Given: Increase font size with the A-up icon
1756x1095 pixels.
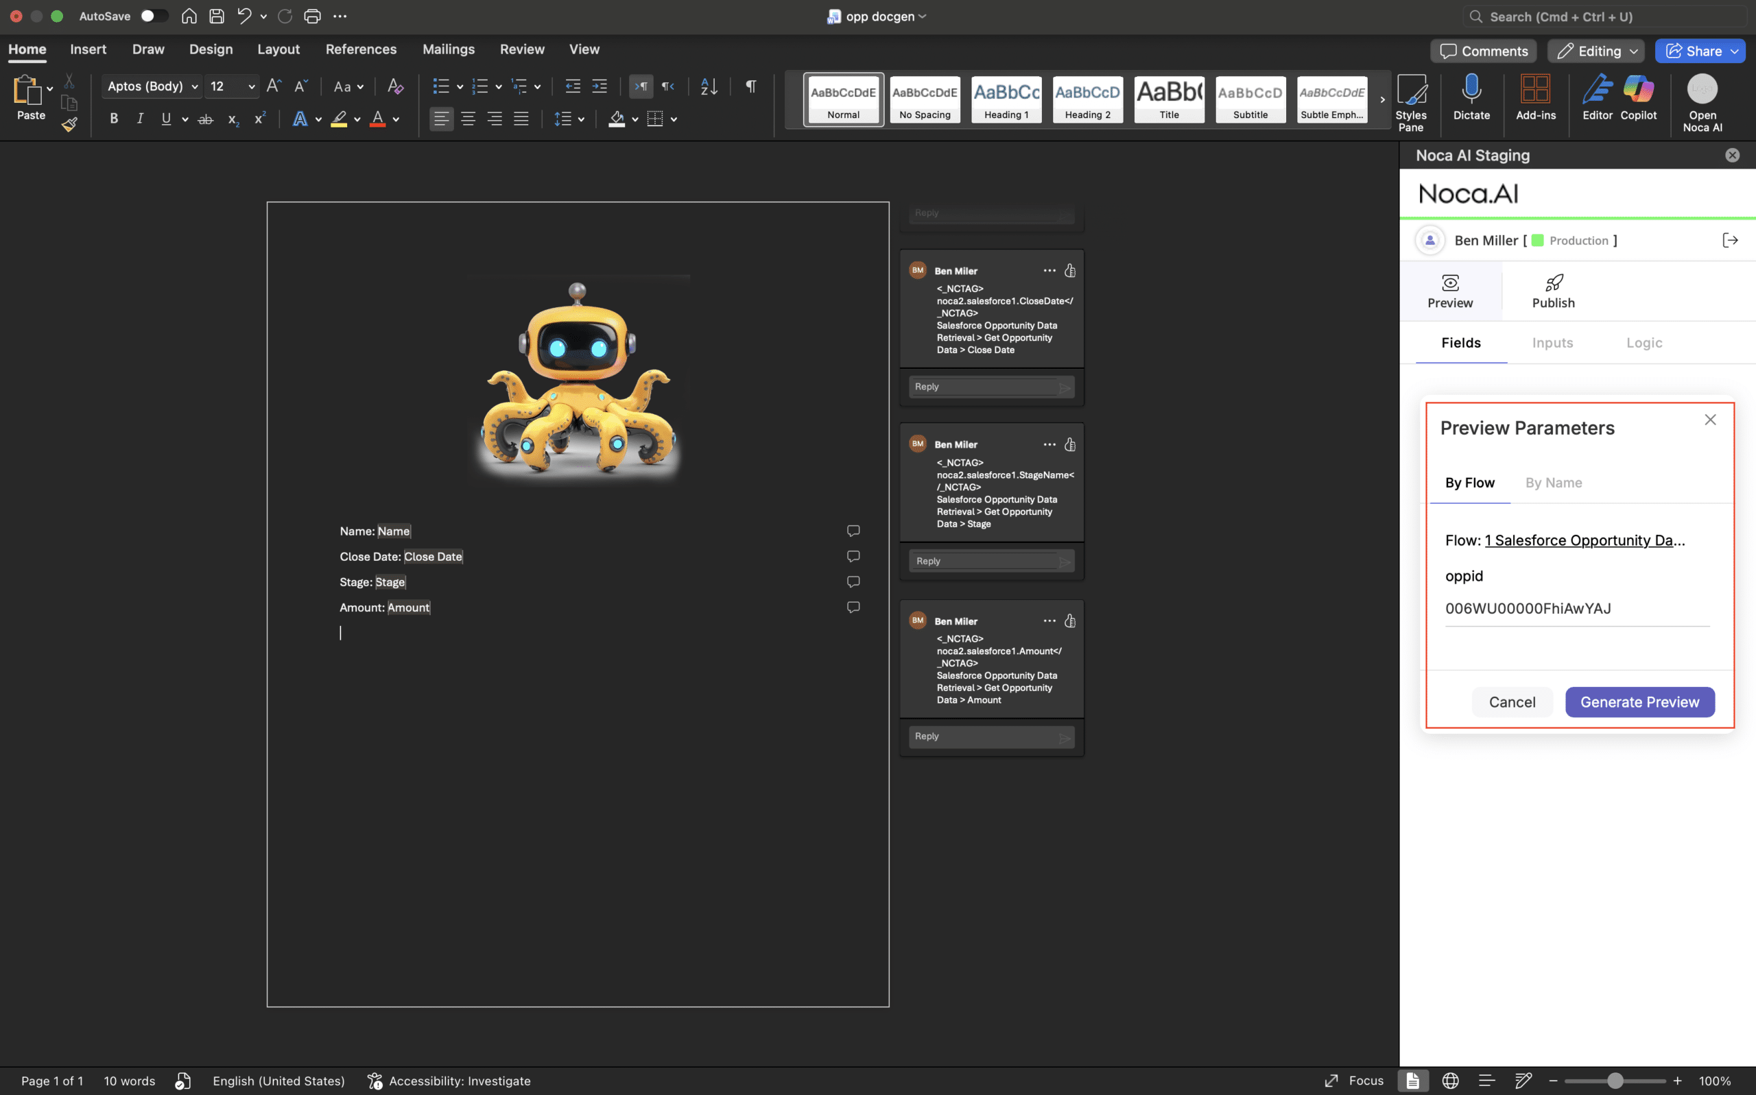Looking at the screenshot, I should (274, 86).
